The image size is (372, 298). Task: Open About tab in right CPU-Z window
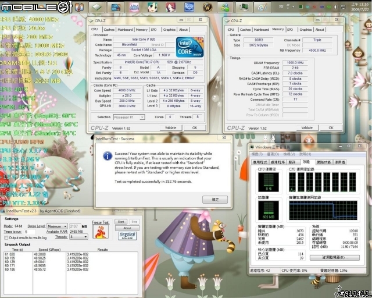(x=320, y=30)
